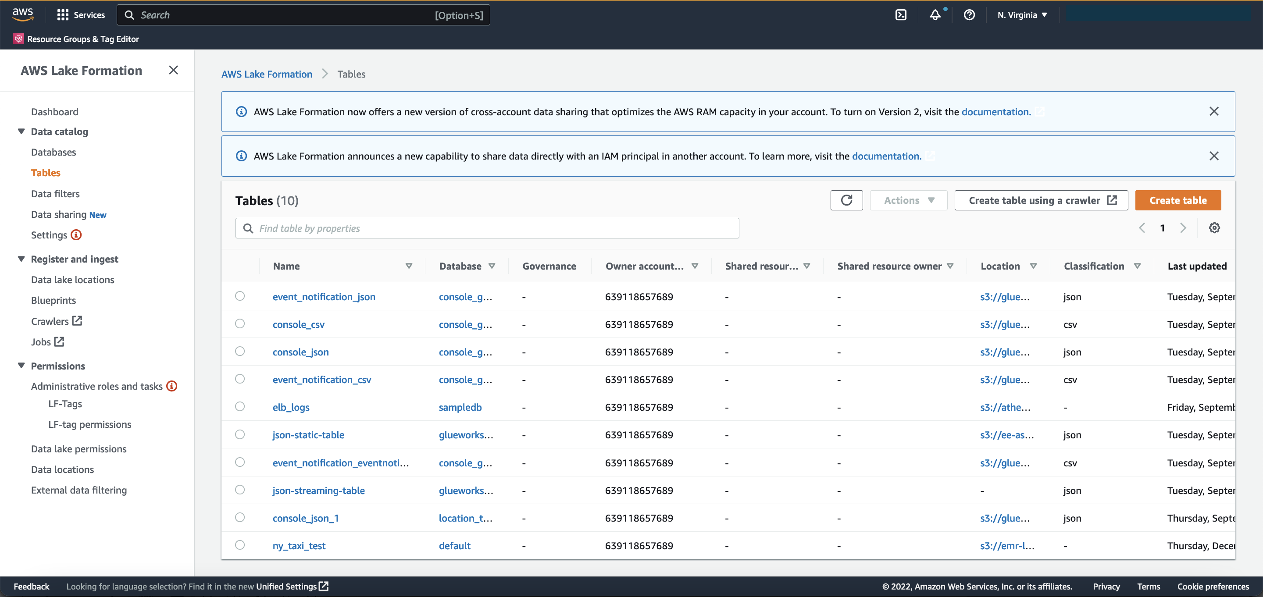Click the search magnifier in the top bar
Viewport: 1263px width, 597px height.
tap(129, 15)
